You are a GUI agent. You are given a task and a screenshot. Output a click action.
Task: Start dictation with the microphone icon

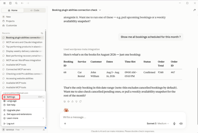click(174, 123)
